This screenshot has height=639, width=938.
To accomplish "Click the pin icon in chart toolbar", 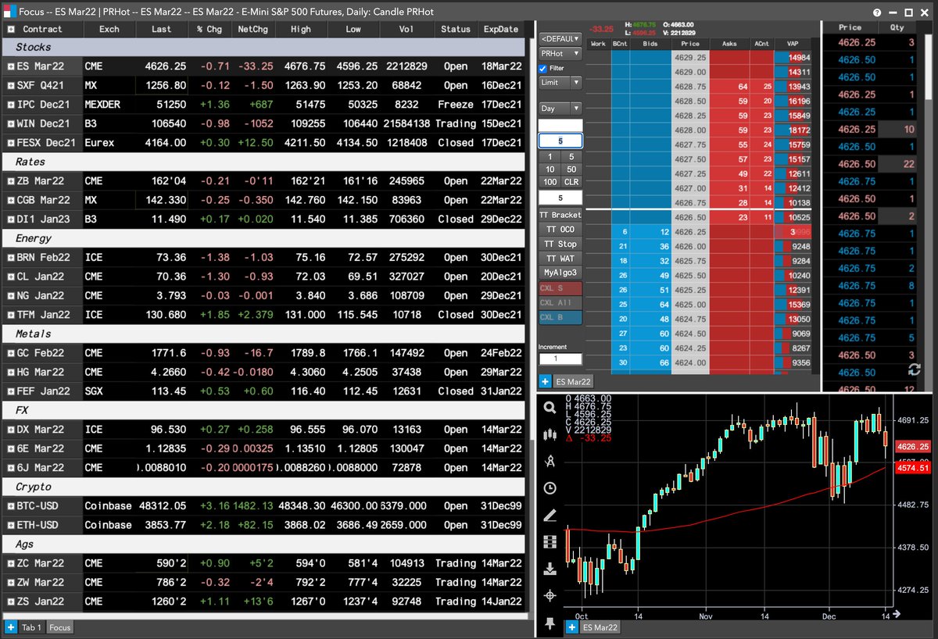I will coord(550,623).
